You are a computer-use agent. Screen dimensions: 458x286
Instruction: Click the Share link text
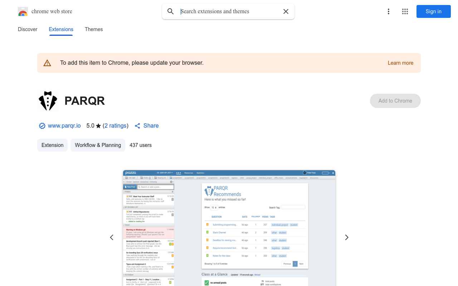pyautogui.click(x=151, y=126)
